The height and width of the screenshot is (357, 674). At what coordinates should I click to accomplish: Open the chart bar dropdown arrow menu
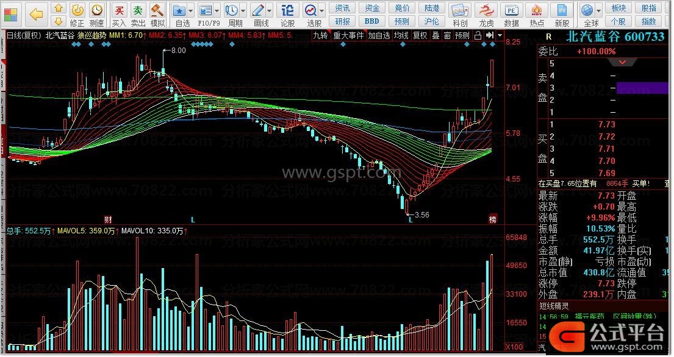(x=500, y=35)
